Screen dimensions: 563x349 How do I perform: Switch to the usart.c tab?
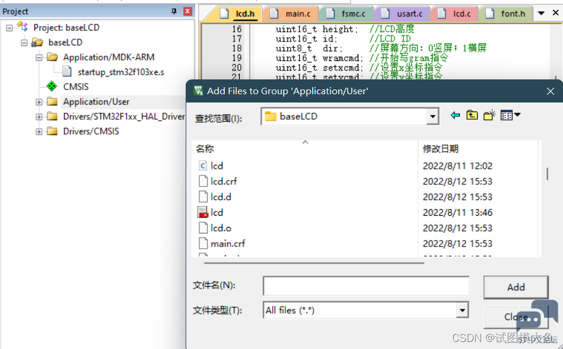pos(402,14)
